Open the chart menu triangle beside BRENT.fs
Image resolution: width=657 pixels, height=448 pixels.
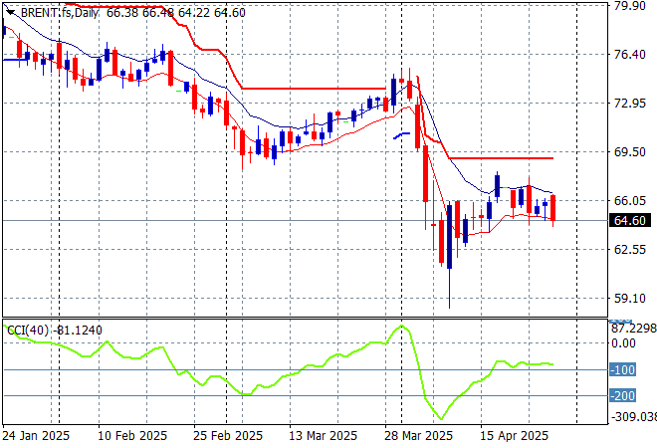point(8,10)
